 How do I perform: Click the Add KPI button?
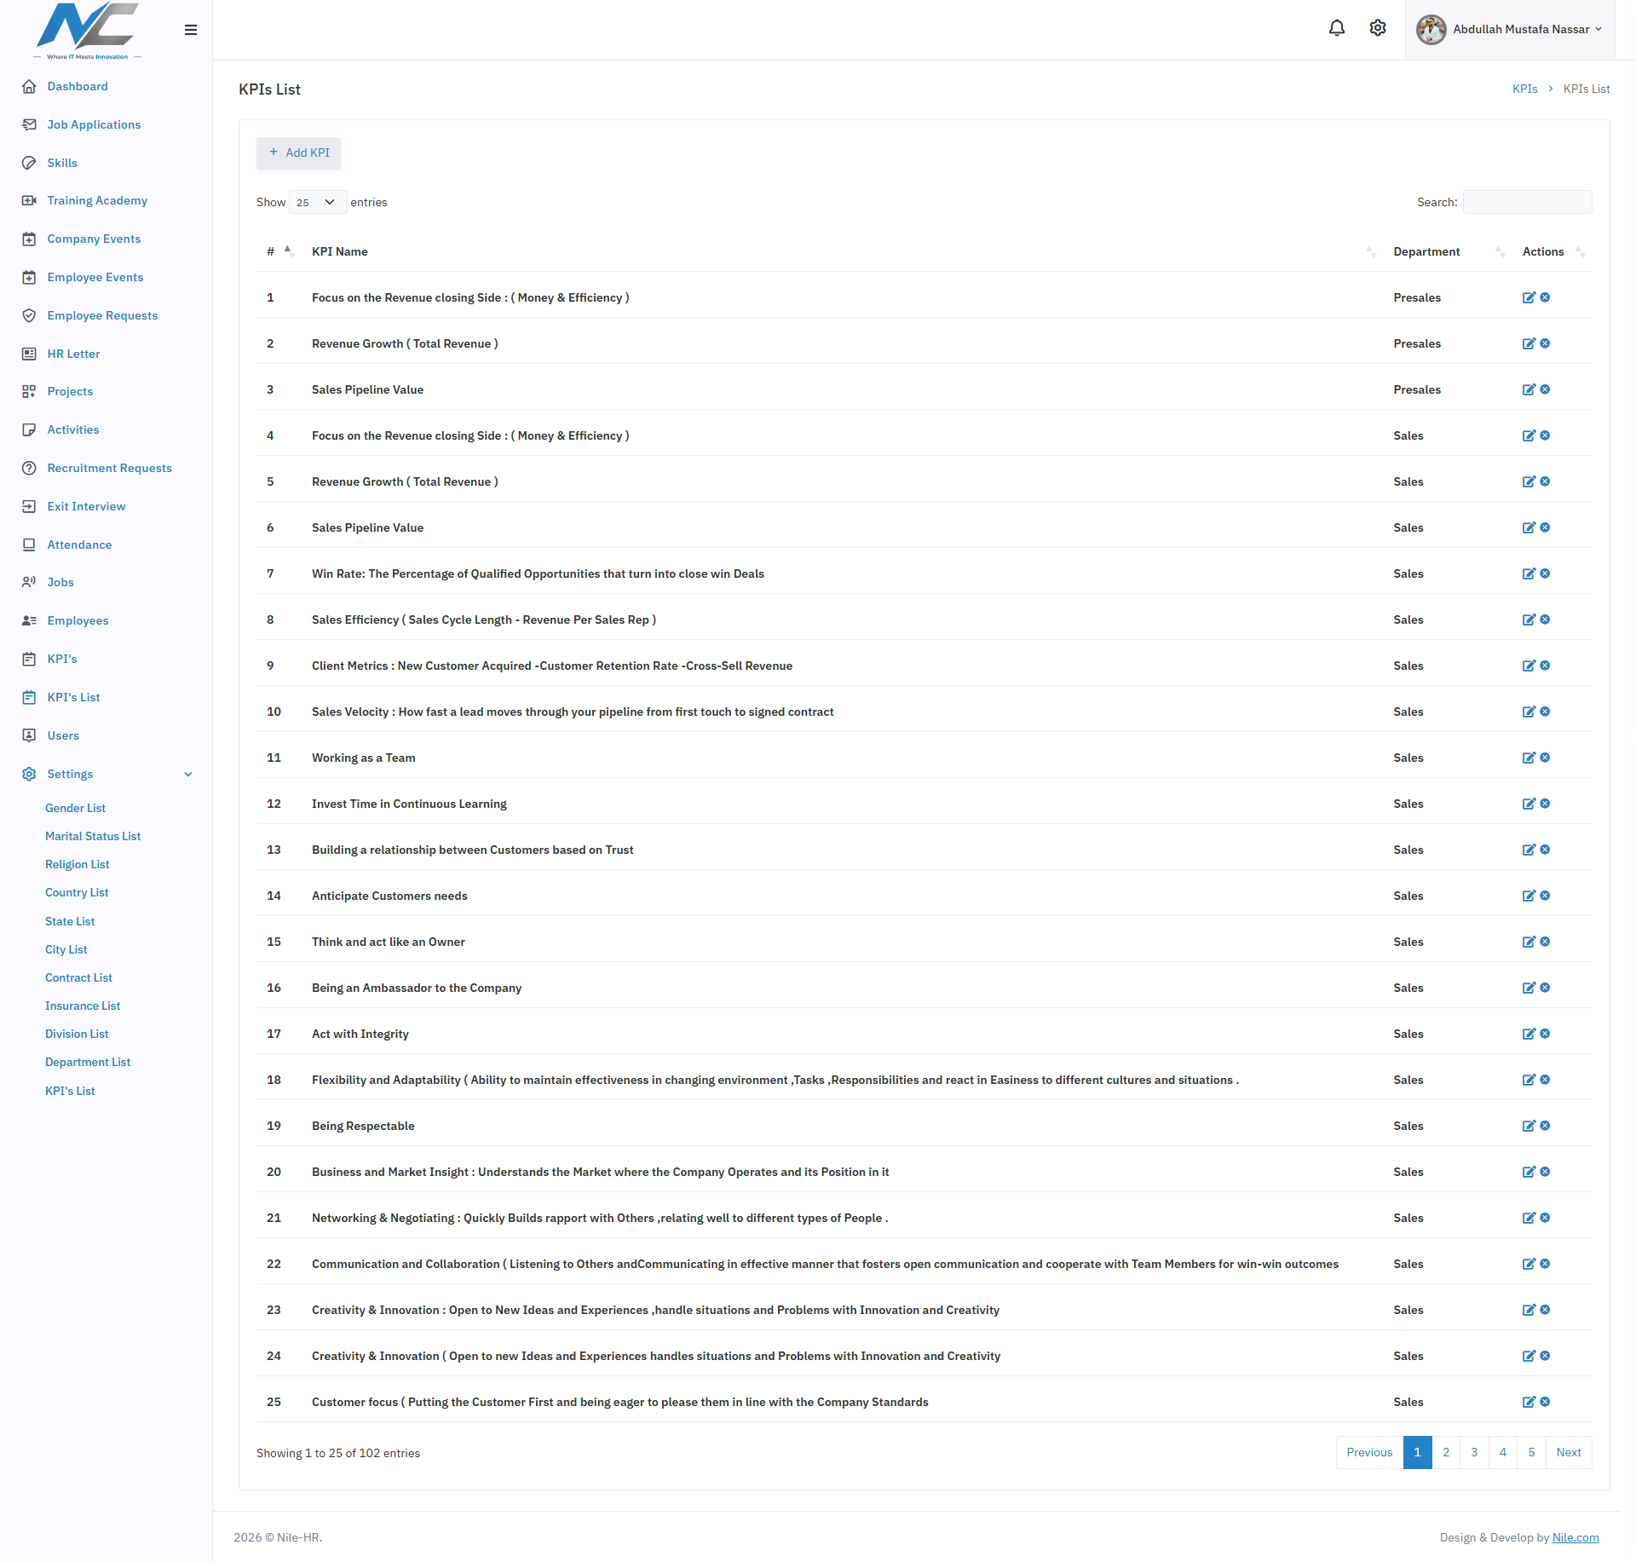click(x=298, y=153)
